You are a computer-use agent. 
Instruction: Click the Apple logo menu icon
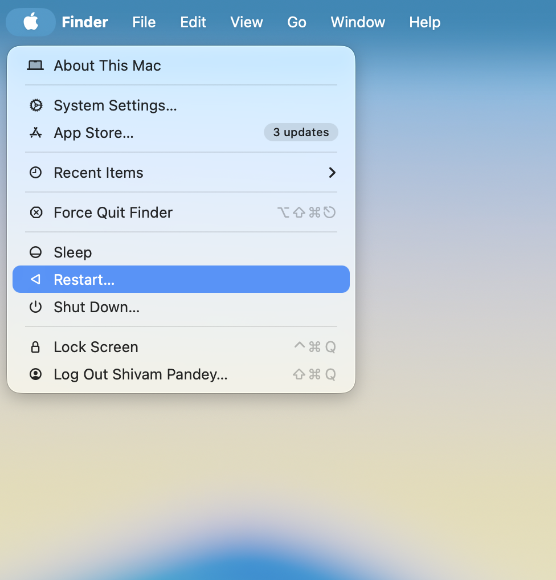(31, 22)
